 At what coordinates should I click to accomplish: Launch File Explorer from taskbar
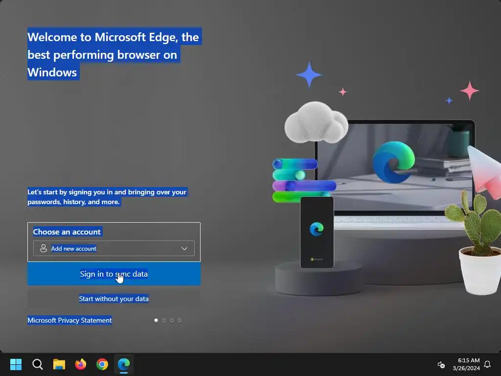[59, 364]
